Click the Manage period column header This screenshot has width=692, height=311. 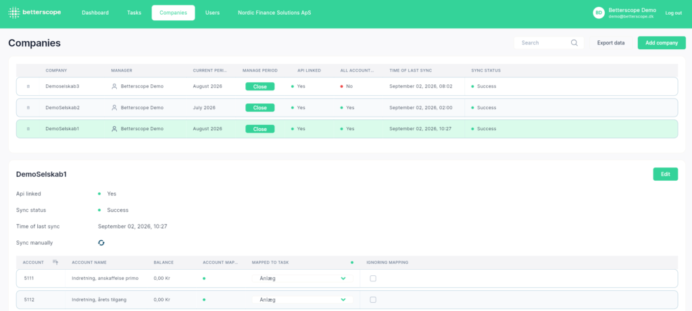click(260, 70)
